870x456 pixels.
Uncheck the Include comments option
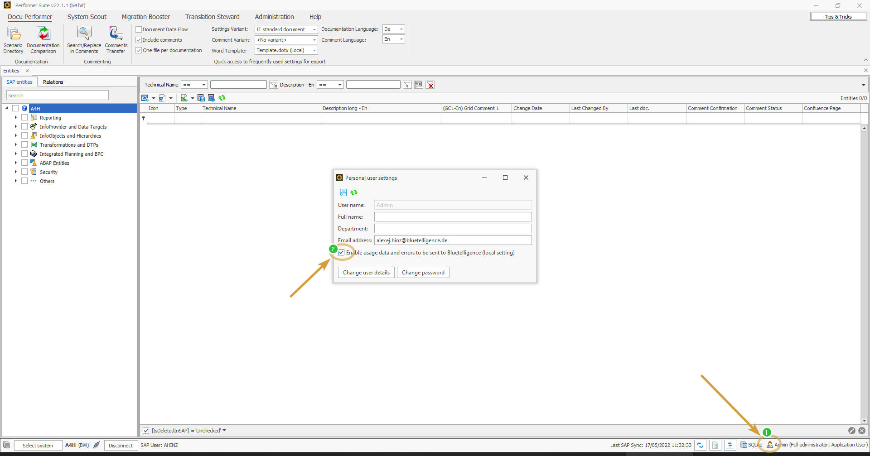tap(139, 40)
